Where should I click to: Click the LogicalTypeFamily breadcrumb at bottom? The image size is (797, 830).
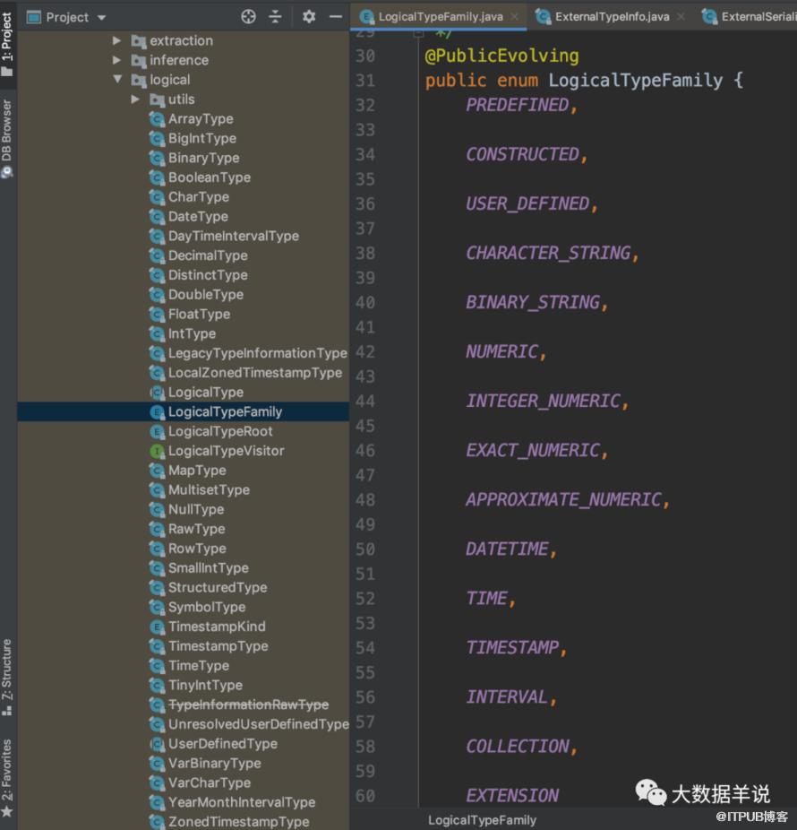point(482,820)
